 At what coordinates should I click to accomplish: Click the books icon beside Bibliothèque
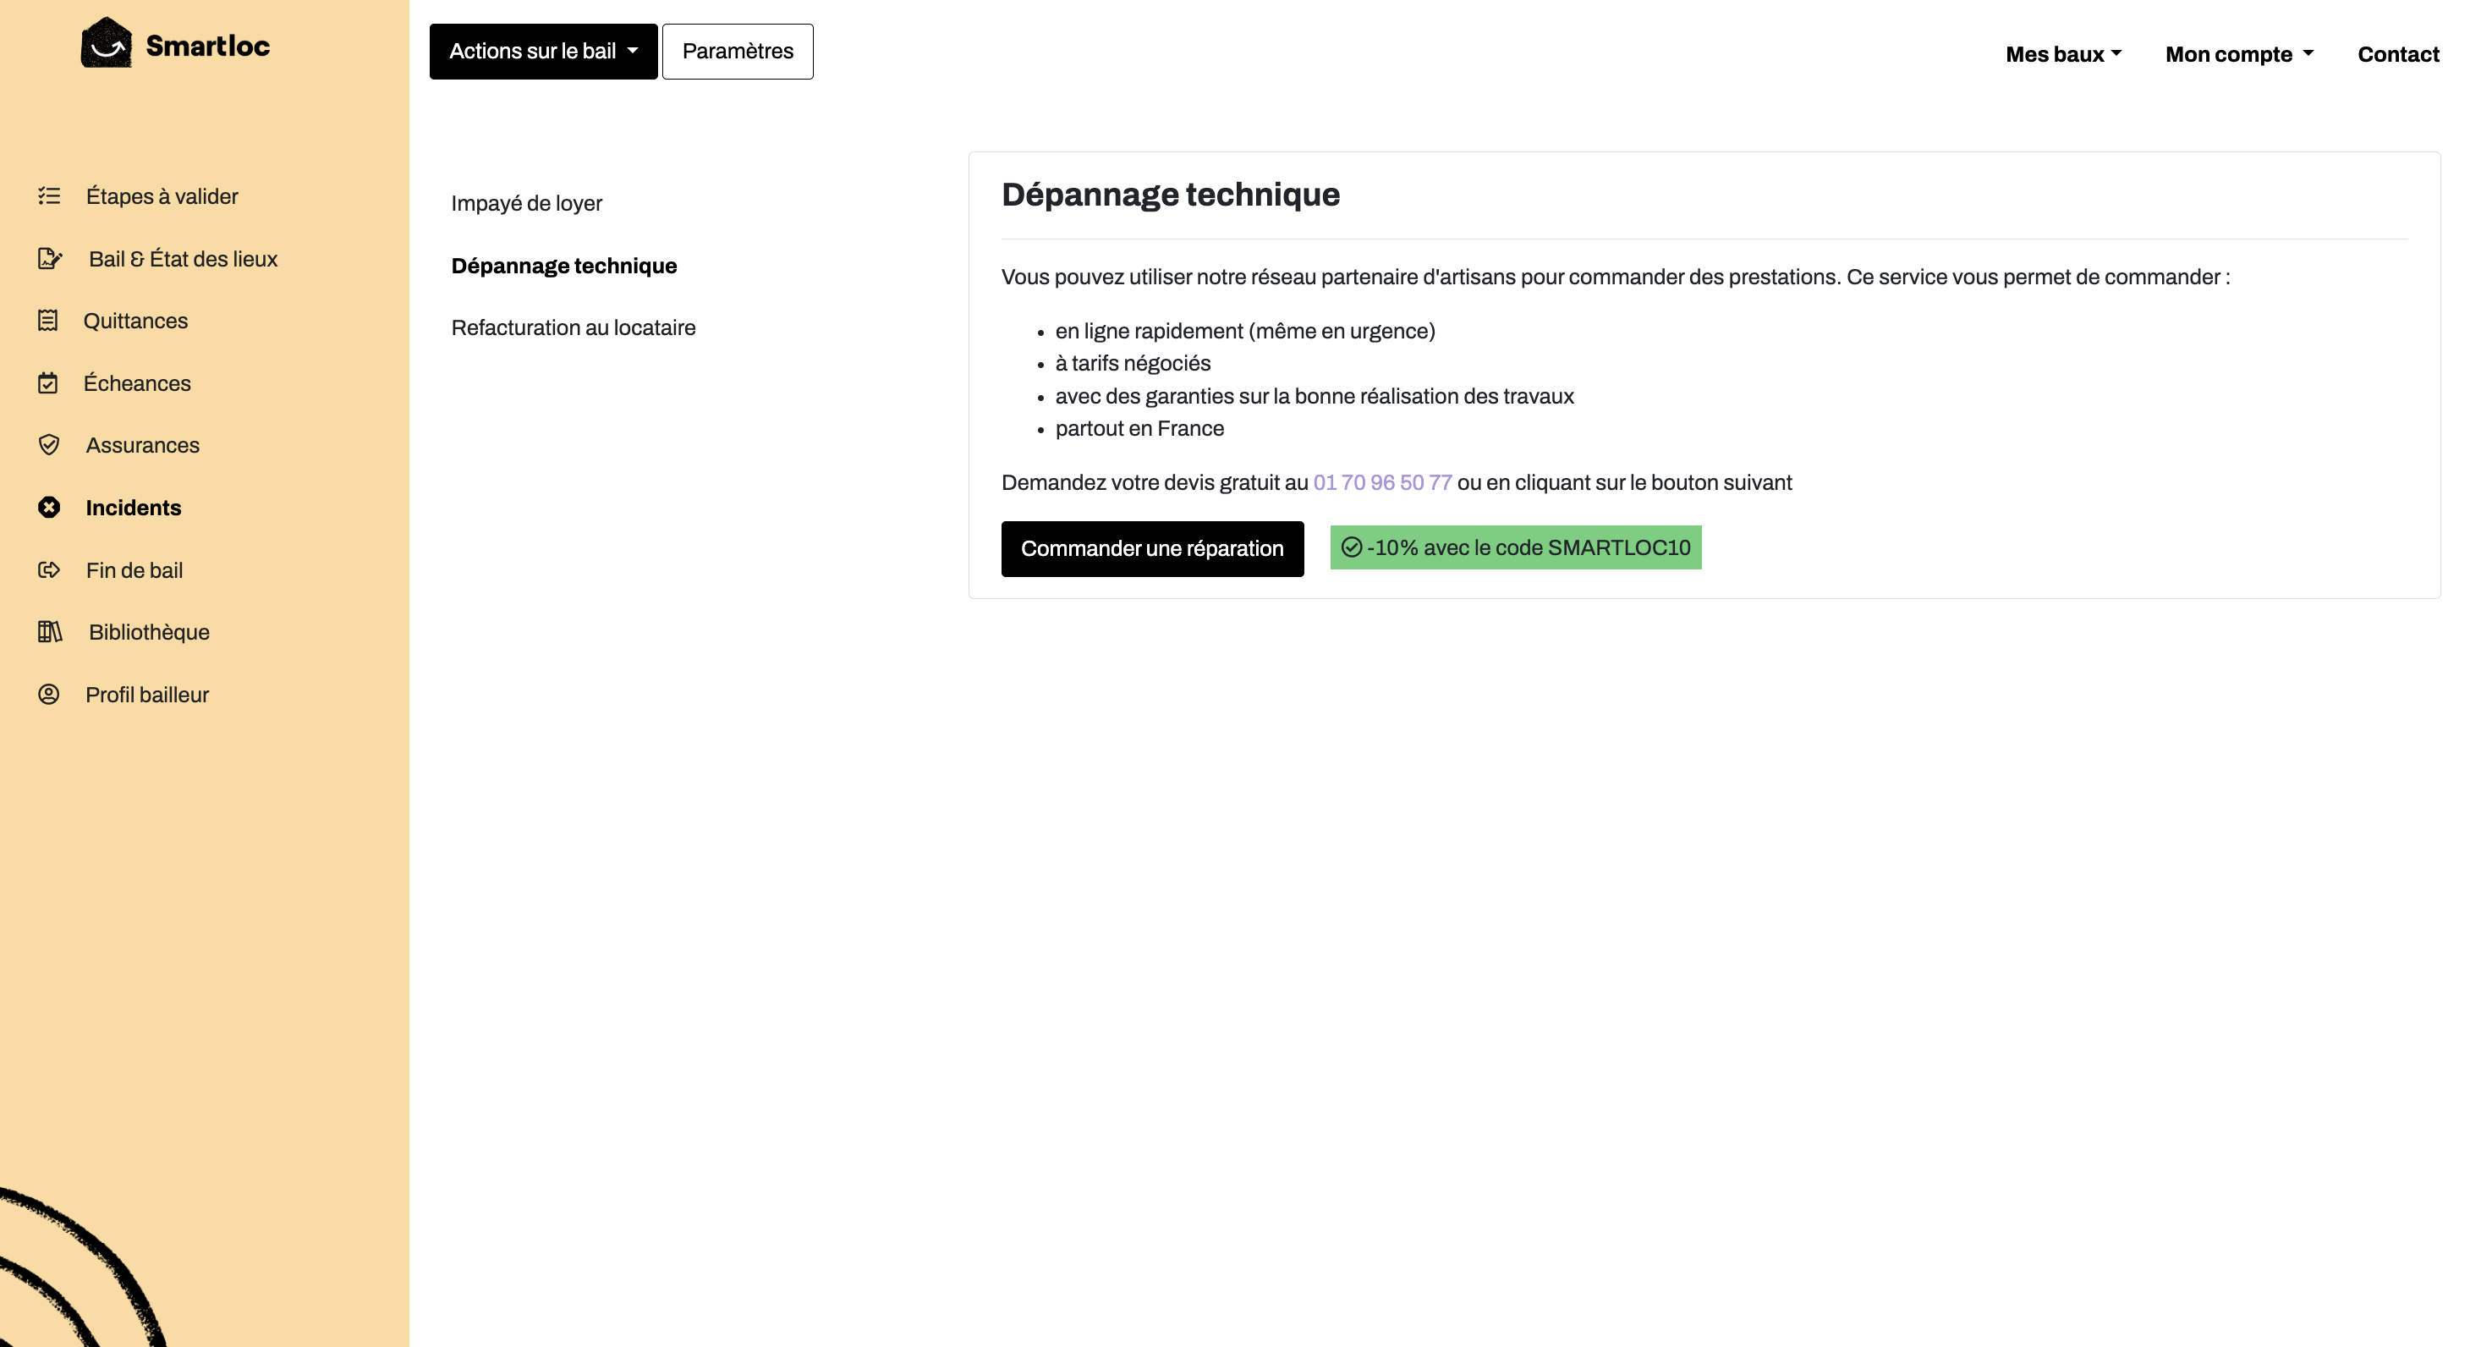50,631
